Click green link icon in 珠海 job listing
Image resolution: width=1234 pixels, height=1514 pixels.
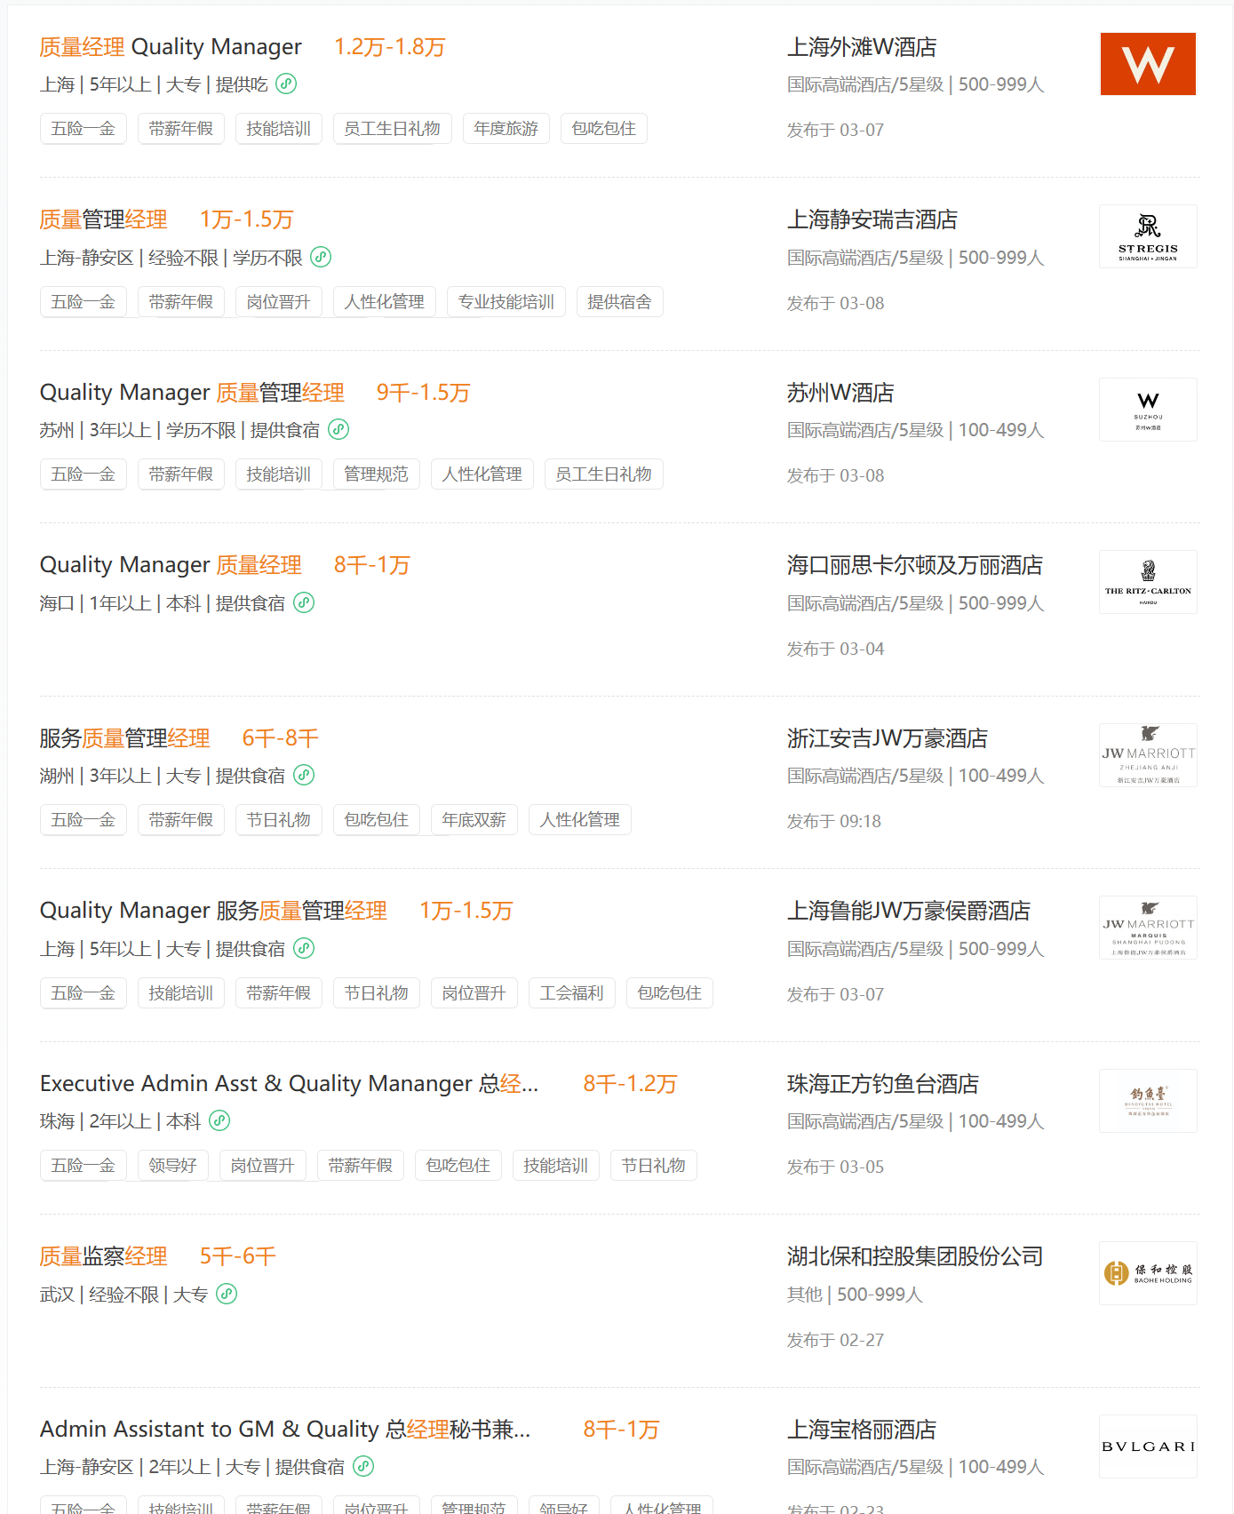[219, 1120]
